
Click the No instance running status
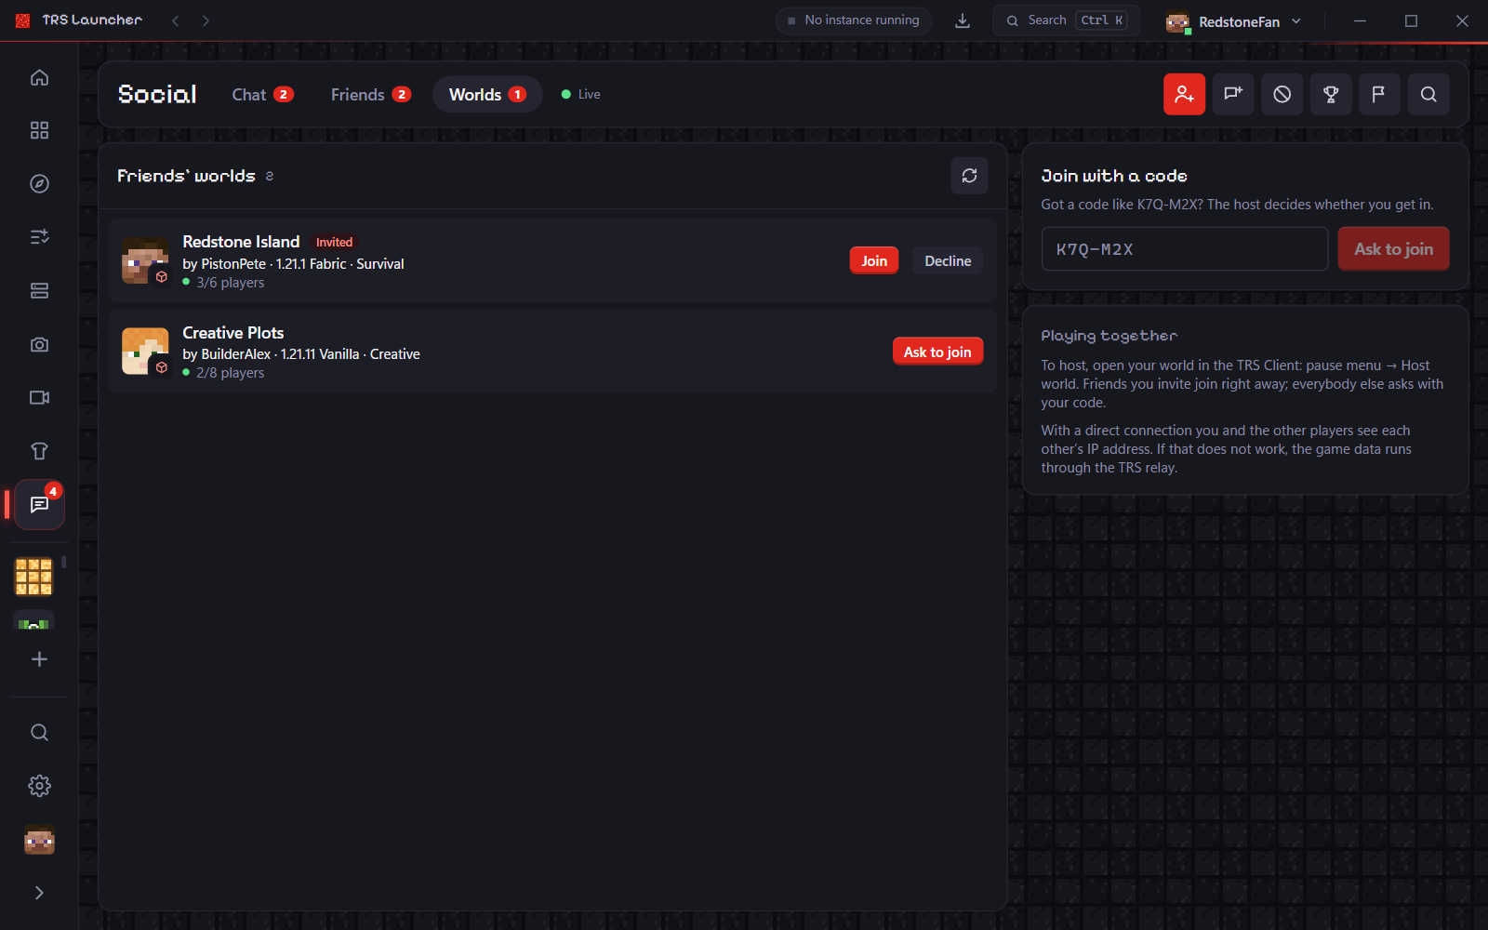click(854, 20)
